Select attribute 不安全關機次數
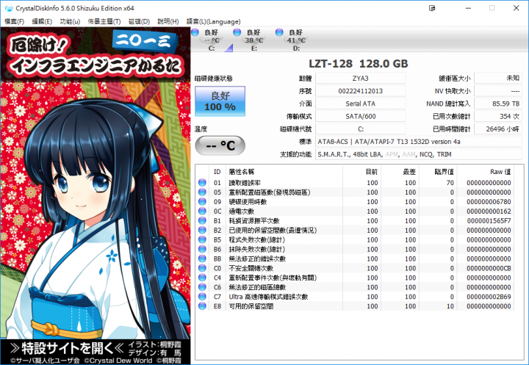The image size is (529, 365). point(251,268)
